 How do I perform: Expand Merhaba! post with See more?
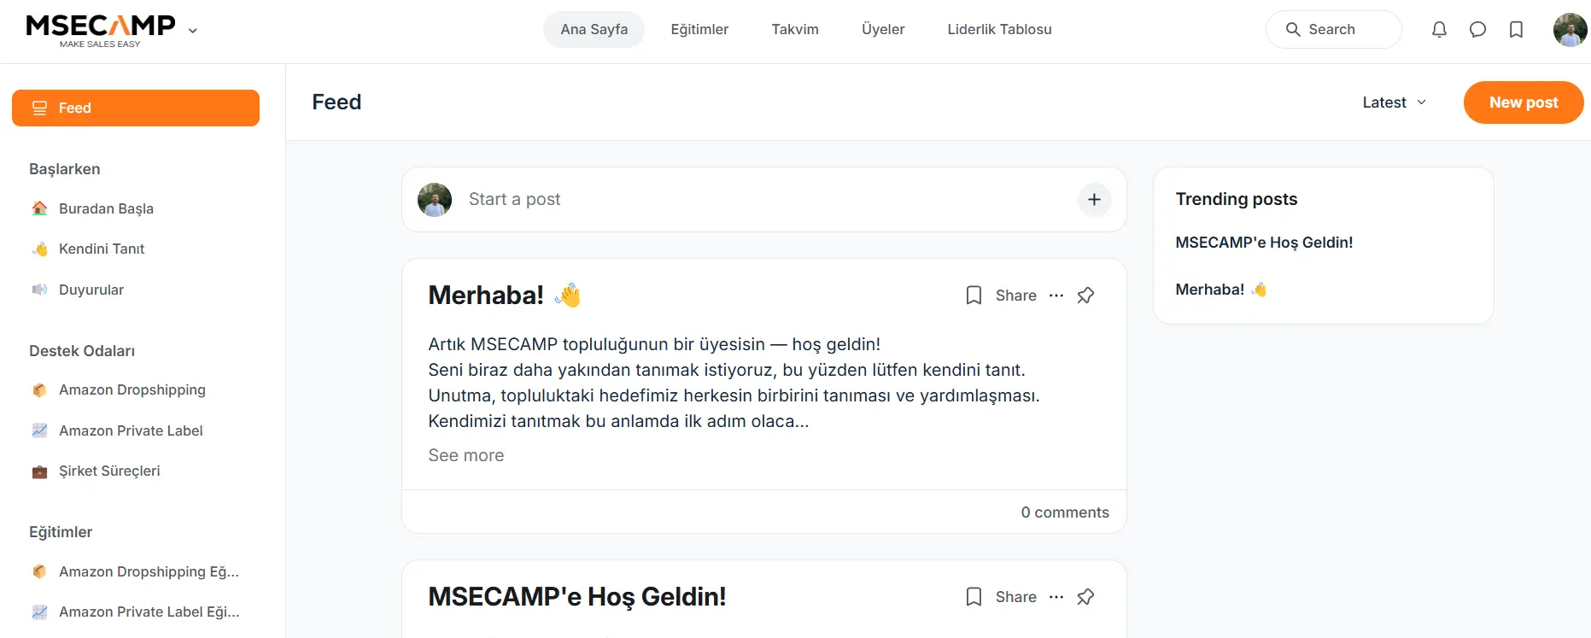coord(466,456)
